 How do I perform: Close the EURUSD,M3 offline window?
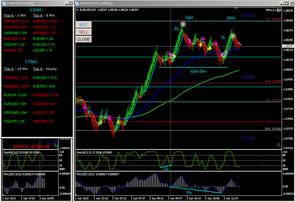[x=291, y=3]
